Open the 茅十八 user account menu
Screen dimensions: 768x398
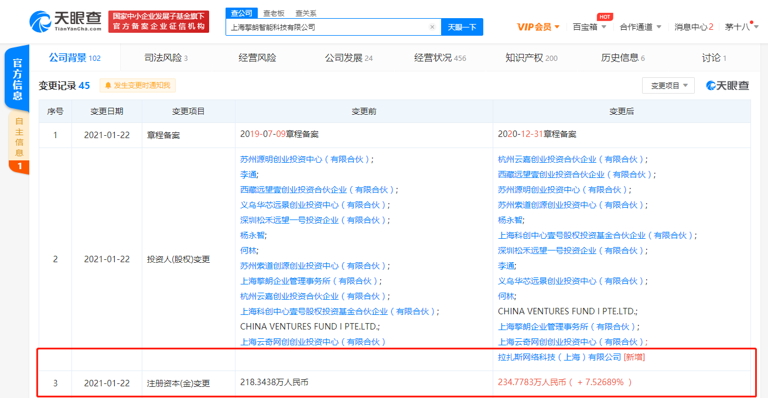(742, 27)
